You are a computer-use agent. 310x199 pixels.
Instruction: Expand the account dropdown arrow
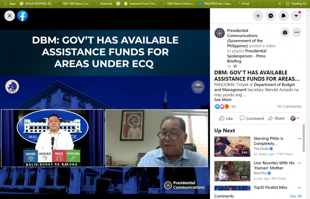pos(296,16)
